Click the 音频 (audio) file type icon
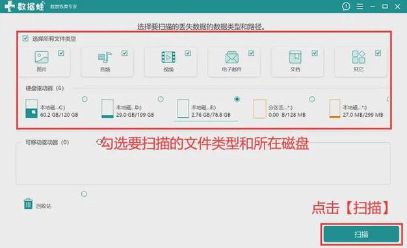The image size is (407, 248). point(105,57)
